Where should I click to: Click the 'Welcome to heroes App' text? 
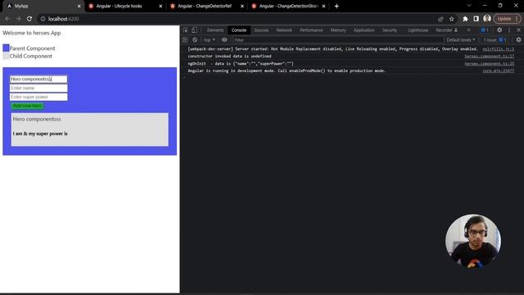32,33
